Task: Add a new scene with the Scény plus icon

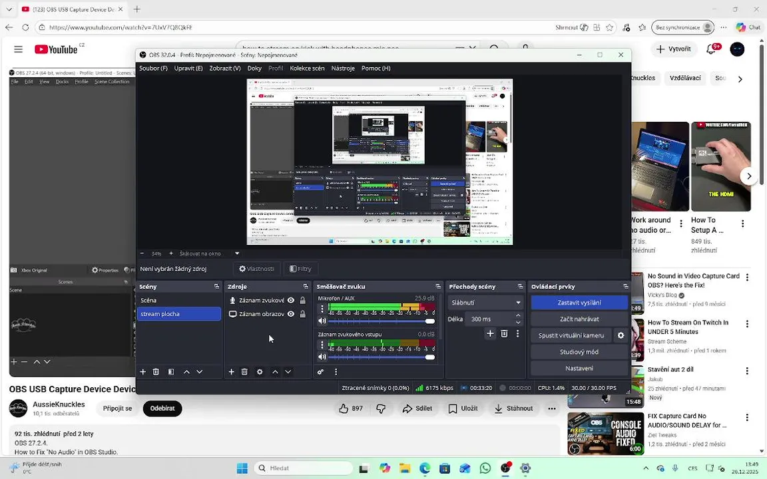Action: pyautogui.click(x=143, y=372)
